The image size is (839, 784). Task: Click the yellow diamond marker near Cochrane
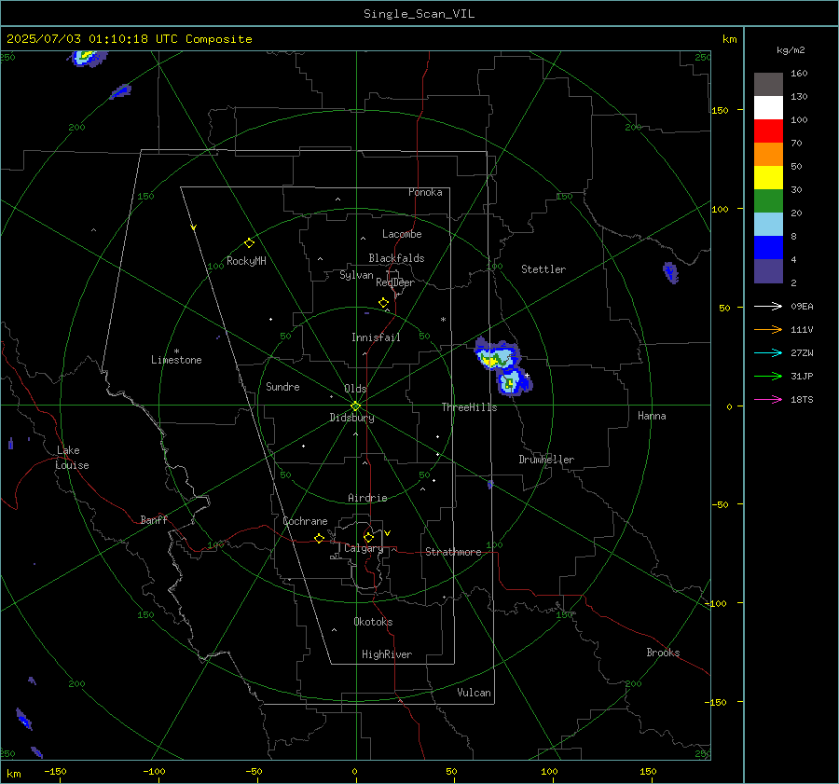(x=319, y=539)
